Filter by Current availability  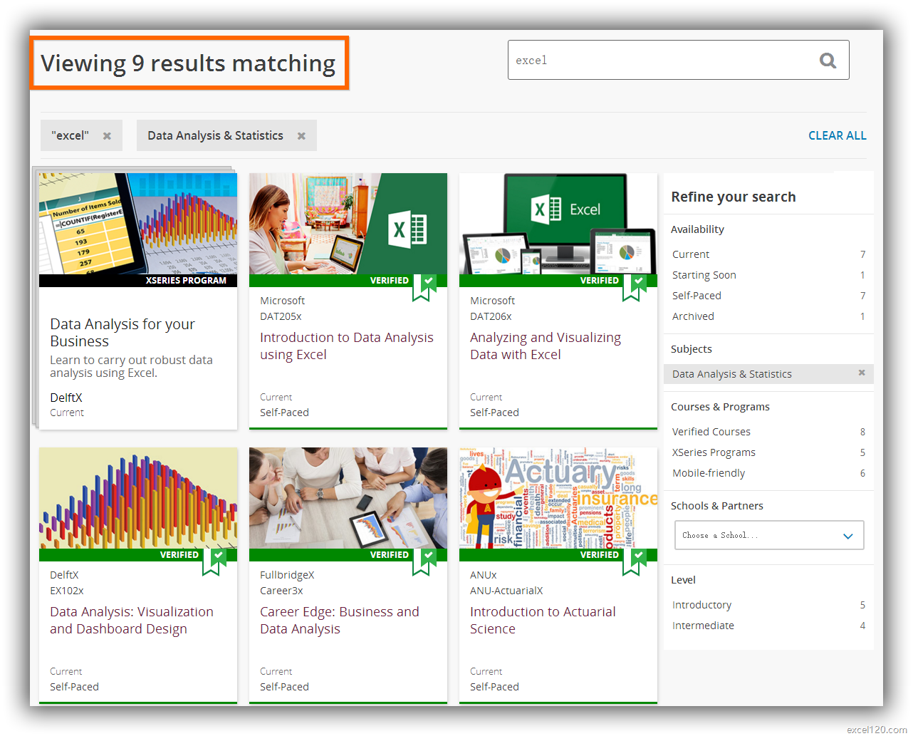(x=768, y=254)
